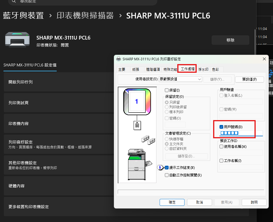Click the printer icon in dialog title bar
This screenshot has height=222, width=273.
119,59
